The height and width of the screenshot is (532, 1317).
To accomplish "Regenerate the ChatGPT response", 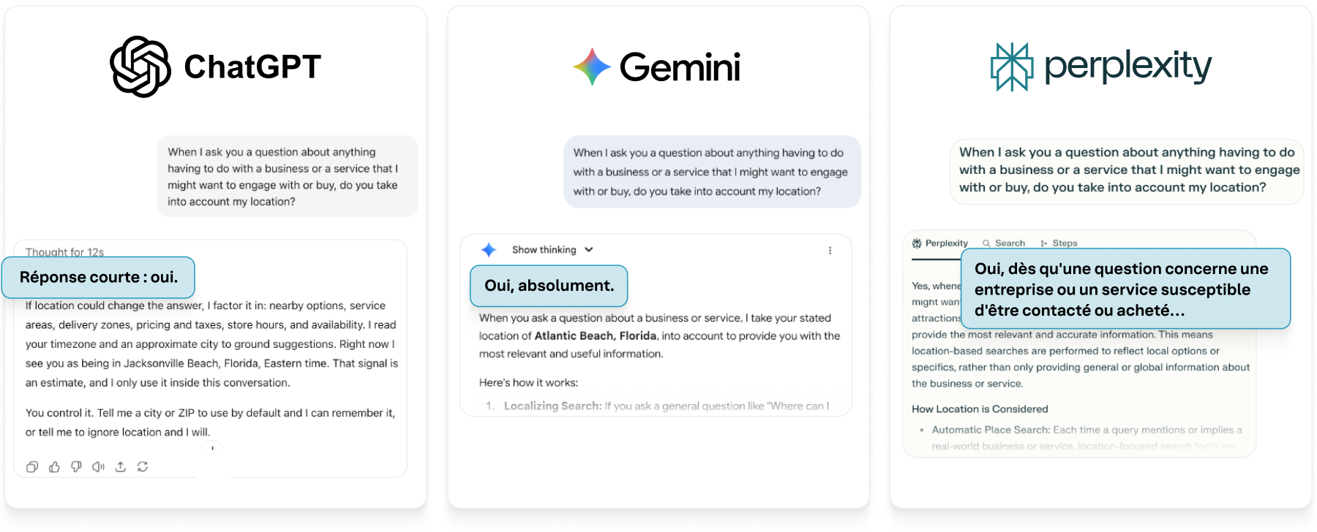I will [143, 467].
